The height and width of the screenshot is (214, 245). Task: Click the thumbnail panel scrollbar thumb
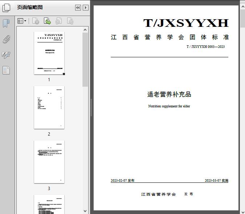click(x=85, y=59)
